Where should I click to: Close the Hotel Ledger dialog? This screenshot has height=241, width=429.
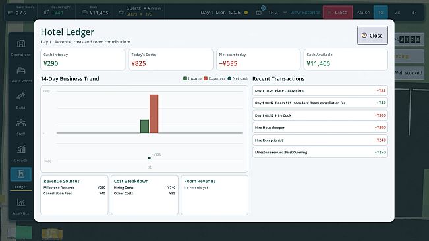(x=372, y=36)
